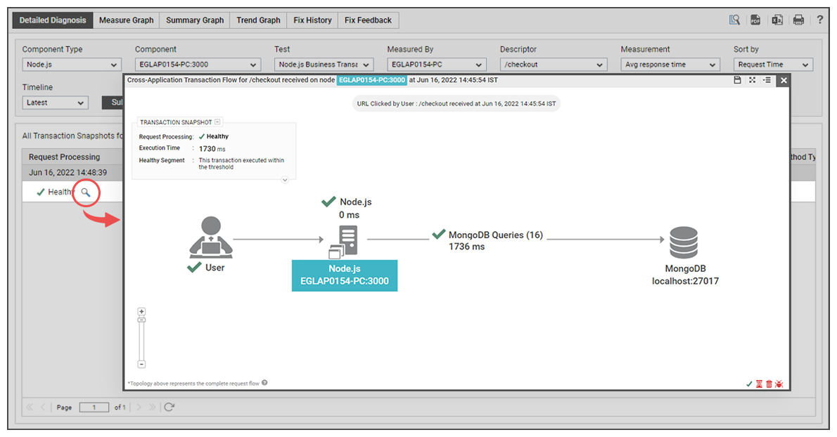Select the Node.js EGLAP0154-PC:3000 teal node box

click(345, 275)
